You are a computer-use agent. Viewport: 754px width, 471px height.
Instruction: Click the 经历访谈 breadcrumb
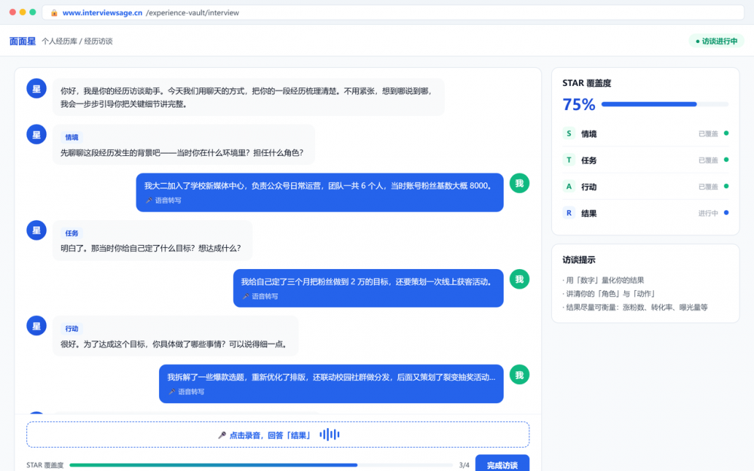99,41
